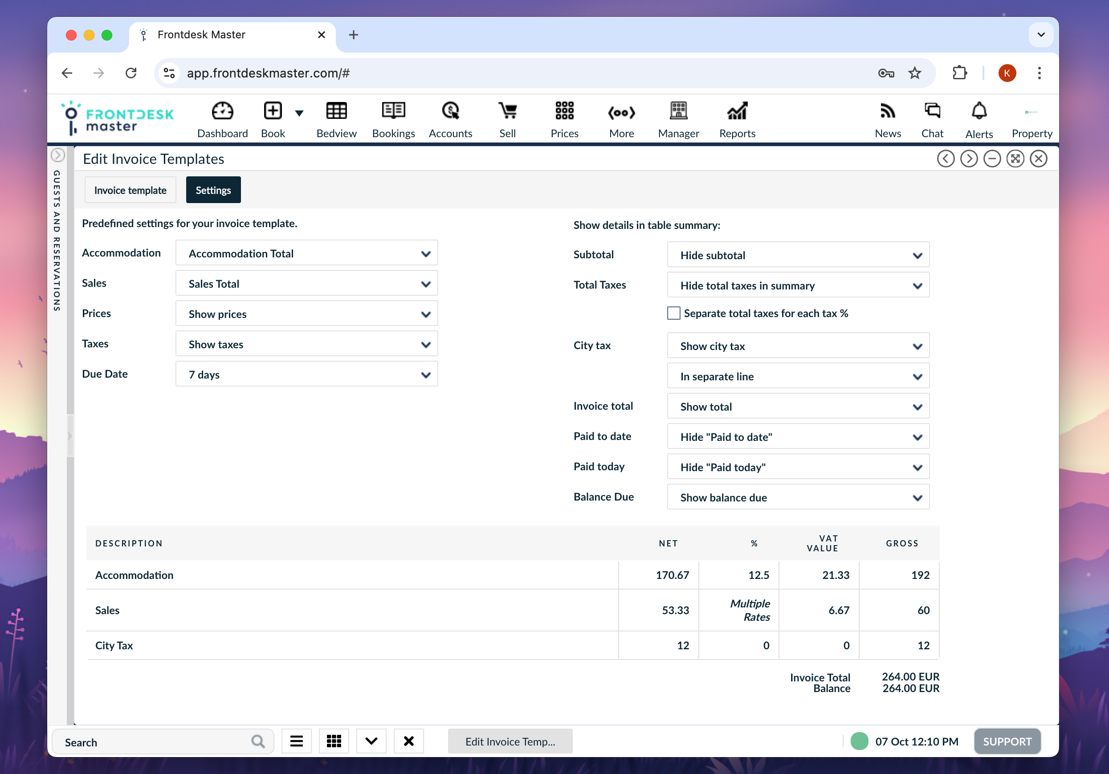Click the Paid to date dropdown

(798, 437)
